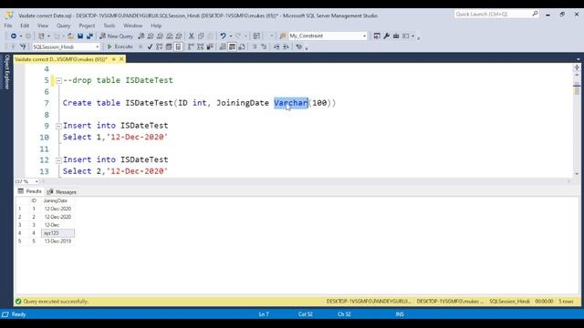The image size is (584, 328).
Task: Click the Database Engine Query icon
Action: 141,36
